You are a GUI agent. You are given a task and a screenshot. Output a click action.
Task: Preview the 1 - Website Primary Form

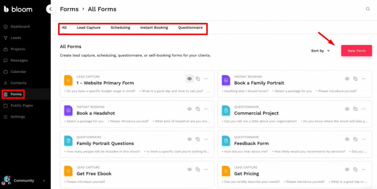tap(189, 79)
